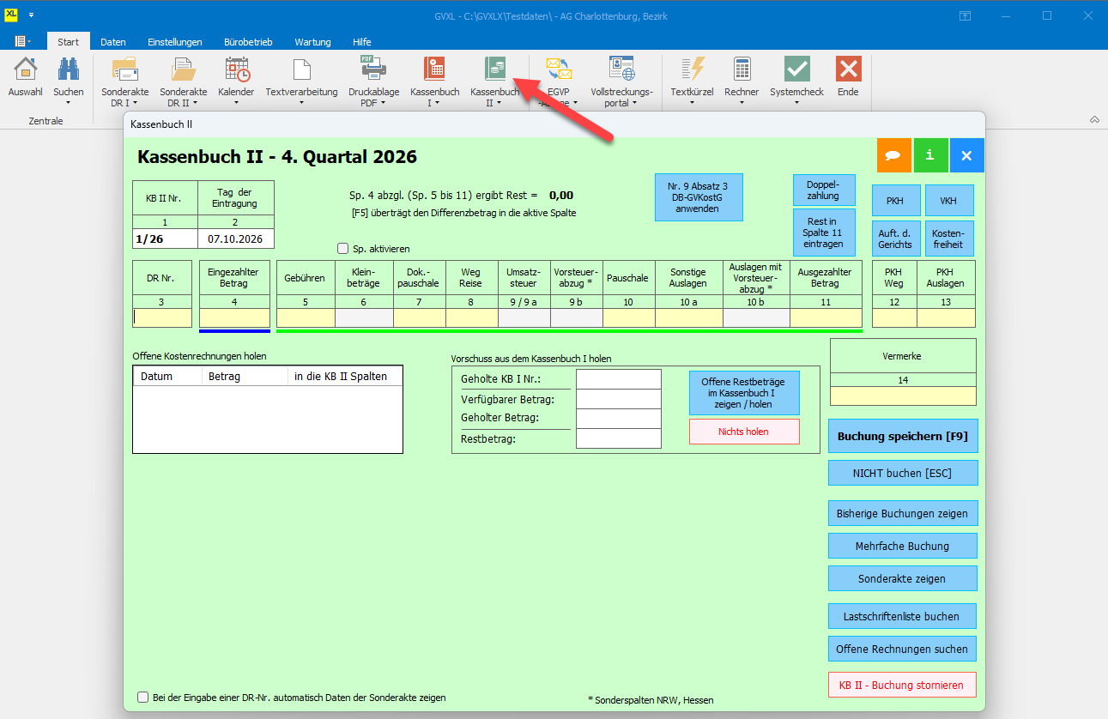Open Sonderakte DR I folder icon
Viewport: 1108px width, 719px height.
125,69
